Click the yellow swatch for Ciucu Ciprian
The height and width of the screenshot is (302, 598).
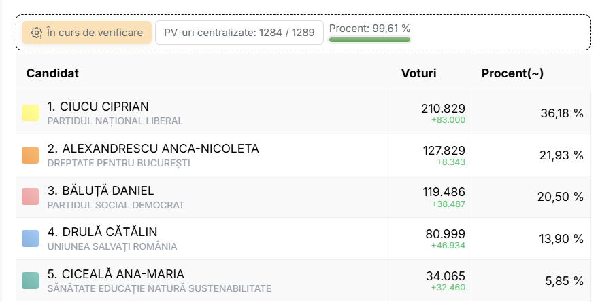(30, 113)
